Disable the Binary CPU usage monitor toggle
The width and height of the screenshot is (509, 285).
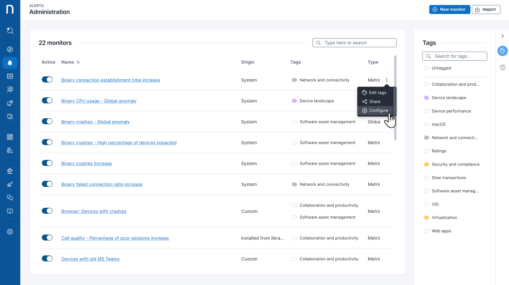coord(47,100)
